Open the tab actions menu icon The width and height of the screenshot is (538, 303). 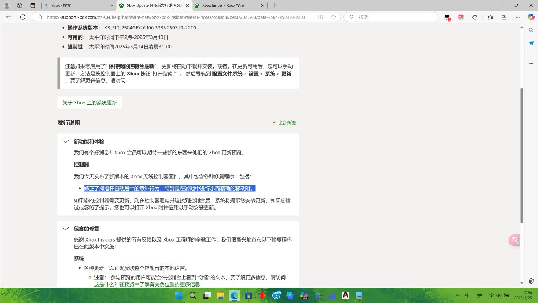pyautogui.click(x=33, y=5)
